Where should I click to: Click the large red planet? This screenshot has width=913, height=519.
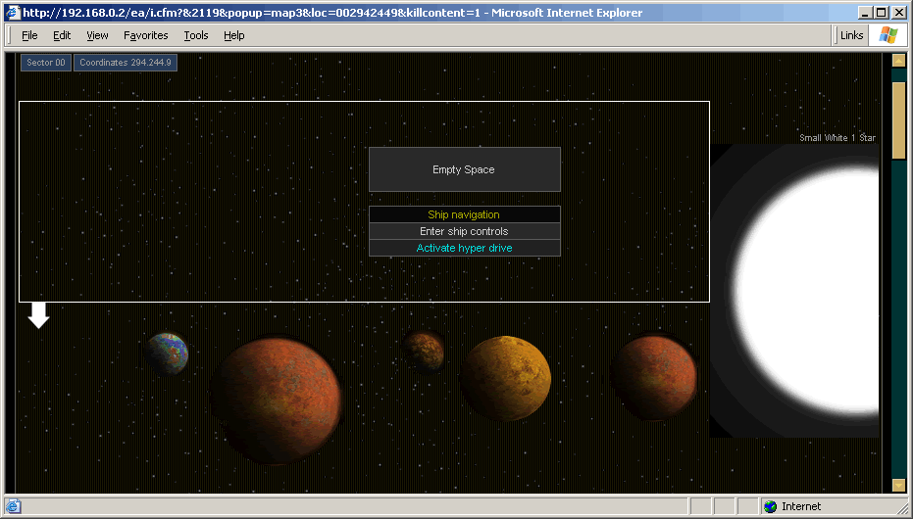[x=277, y=400]
